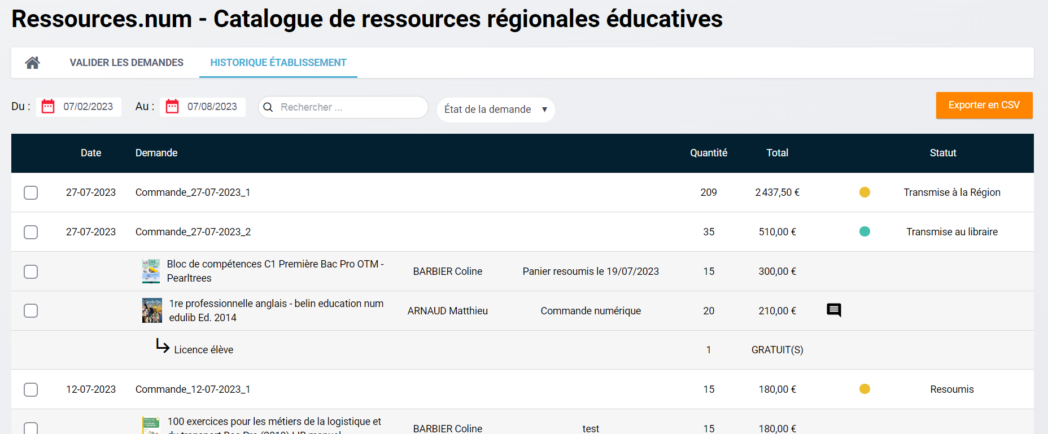Viewport: 1048px width, 434px height.
Task: Select the Historique établissement tab
Action: [x=278, y=63]
